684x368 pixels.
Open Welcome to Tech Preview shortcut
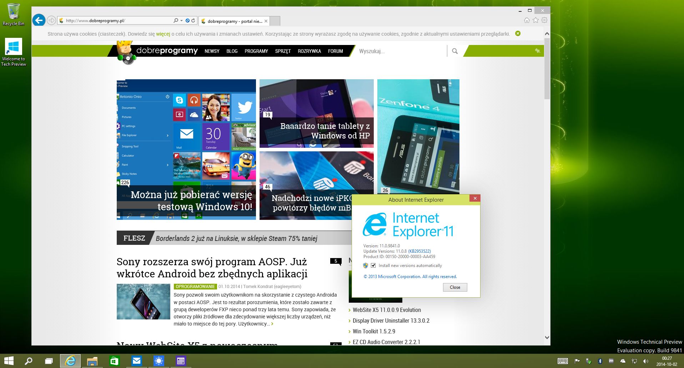14,52
